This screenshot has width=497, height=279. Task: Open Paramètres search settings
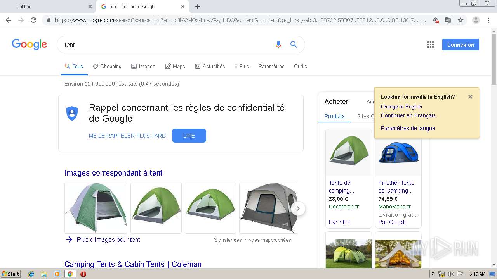point(271,67)
